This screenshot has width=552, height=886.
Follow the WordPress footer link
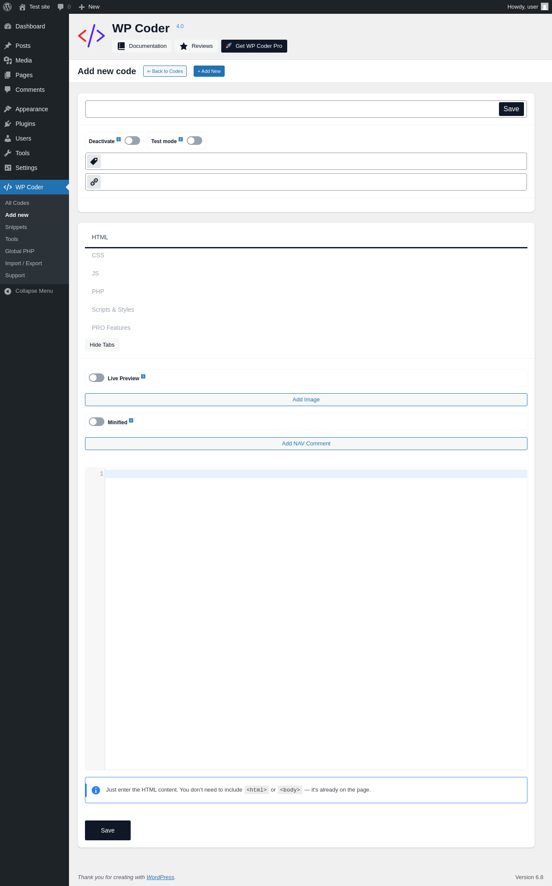click(160, 877)
